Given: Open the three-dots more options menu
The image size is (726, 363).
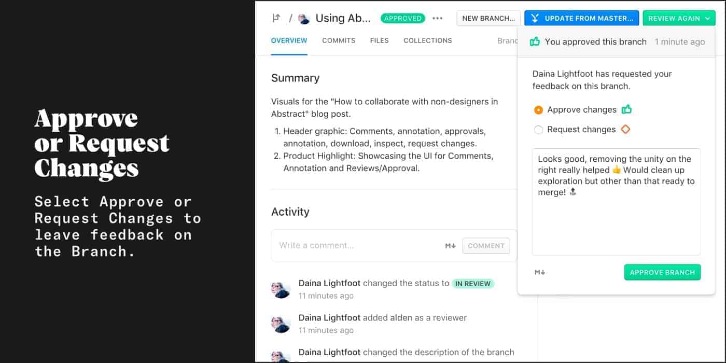Looking at the screenshot, I should pyautogui.click(x=438, y=18).
